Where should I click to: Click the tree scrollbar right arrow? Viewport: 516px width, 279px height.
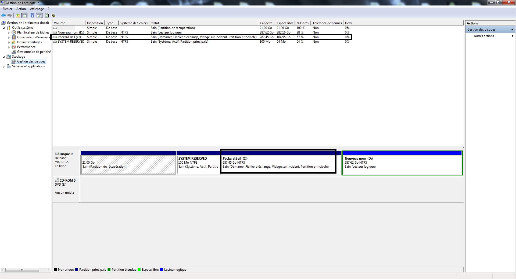click(48, 270)
